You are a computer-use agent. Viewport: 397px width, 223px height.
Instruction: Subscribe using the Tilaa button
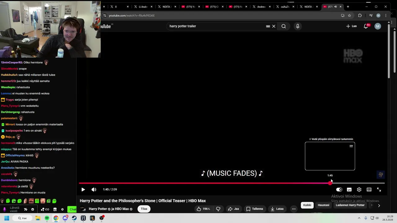(144, 209)
